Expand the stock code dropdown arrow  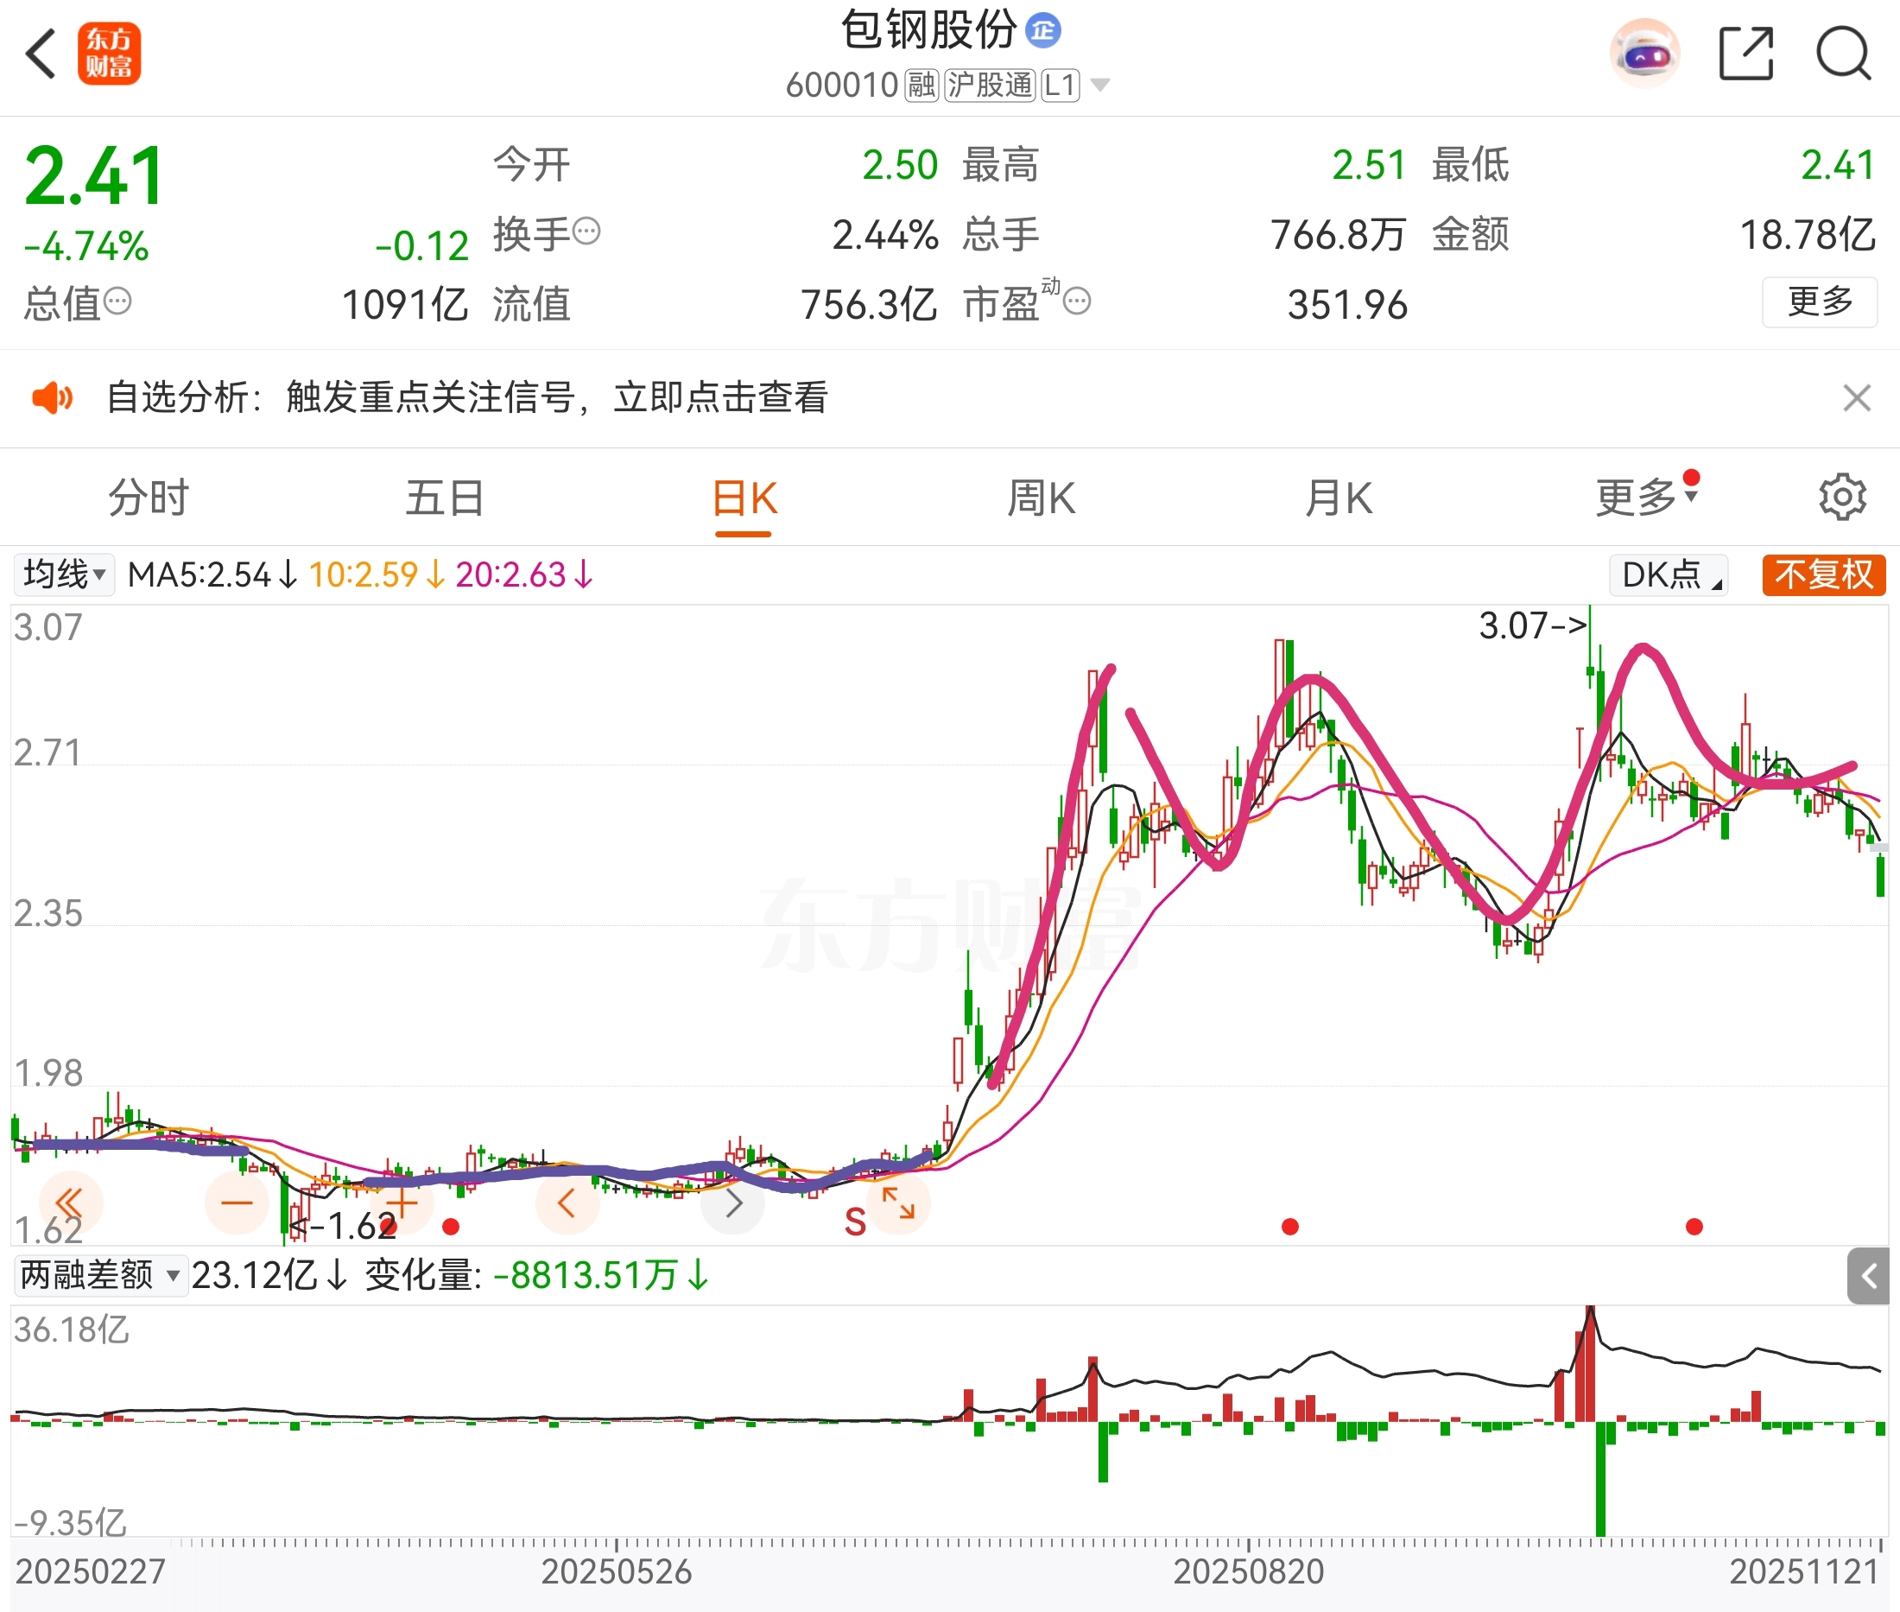click(x=1101, y=86)
